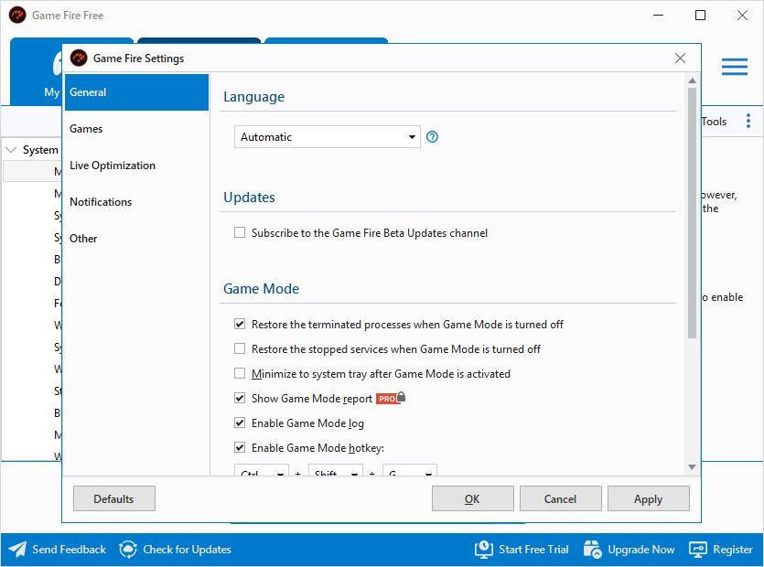Image resolution: width=764 pixels, height=567 pixels.
Task: Enable Subscribe to Beta Updates channel checkbox
Action: (x=240, y=232)
